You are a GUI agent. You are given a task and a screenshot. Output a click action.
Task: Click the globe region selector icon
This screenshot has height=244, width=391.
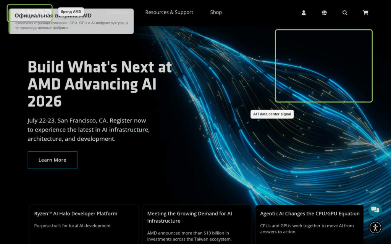(324, 13)
